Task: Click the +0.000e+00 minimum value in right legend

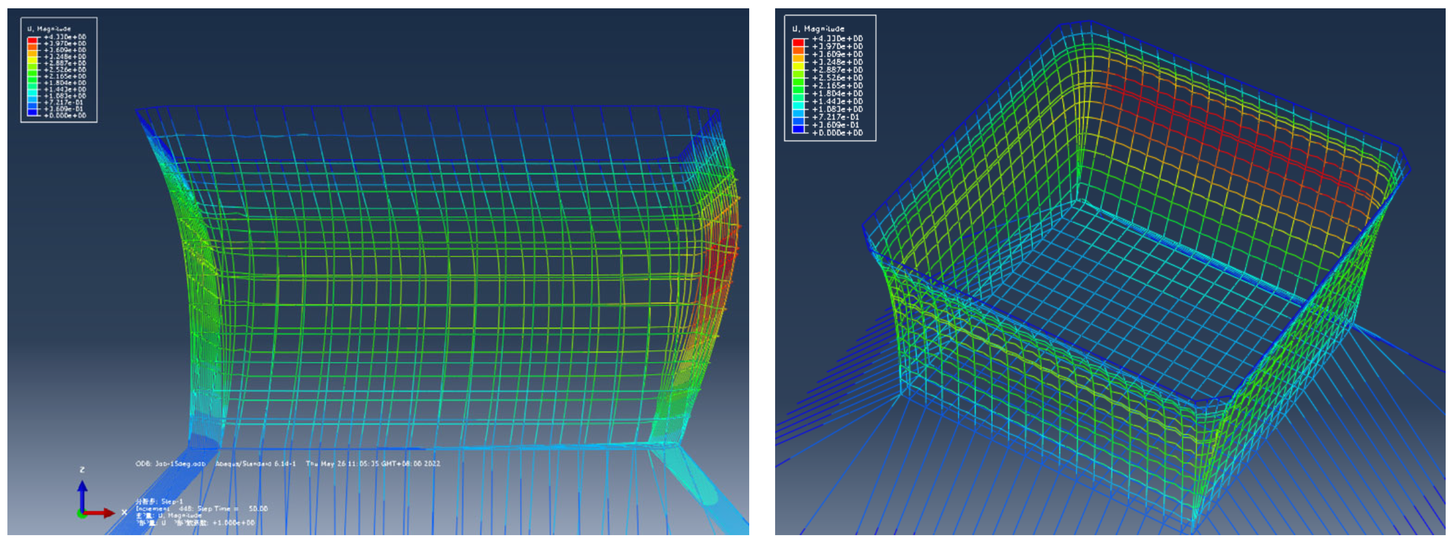Action: (x=837, y=133)
